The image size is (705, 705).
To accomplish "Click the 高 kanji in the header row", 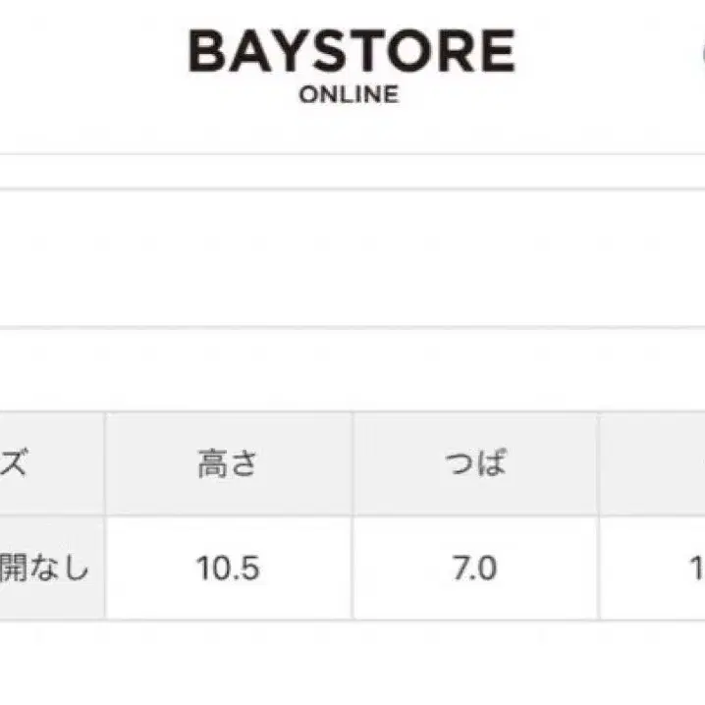I will tap(212, 463).
